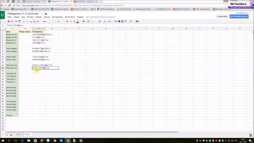Toggle italic formatting

point(71,21)
